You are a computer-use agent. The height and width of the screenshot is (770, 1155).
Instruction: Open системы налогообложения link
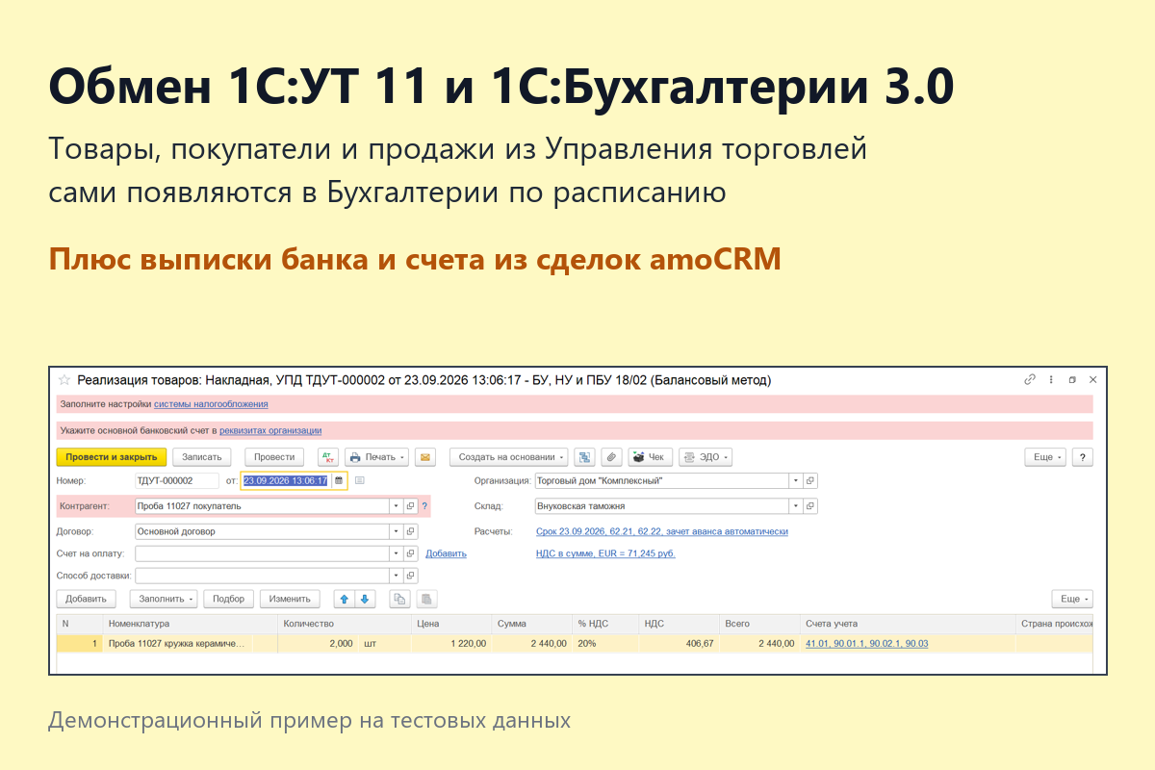coord(211,404)
